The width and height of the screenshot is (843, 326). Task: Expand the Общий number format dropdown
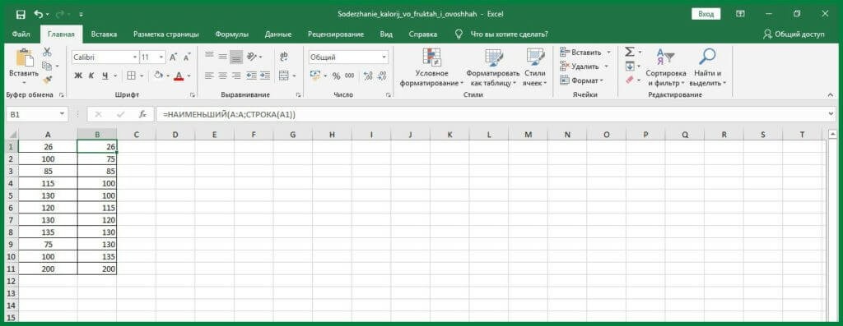pyautogui.click(x=384, y=57)
